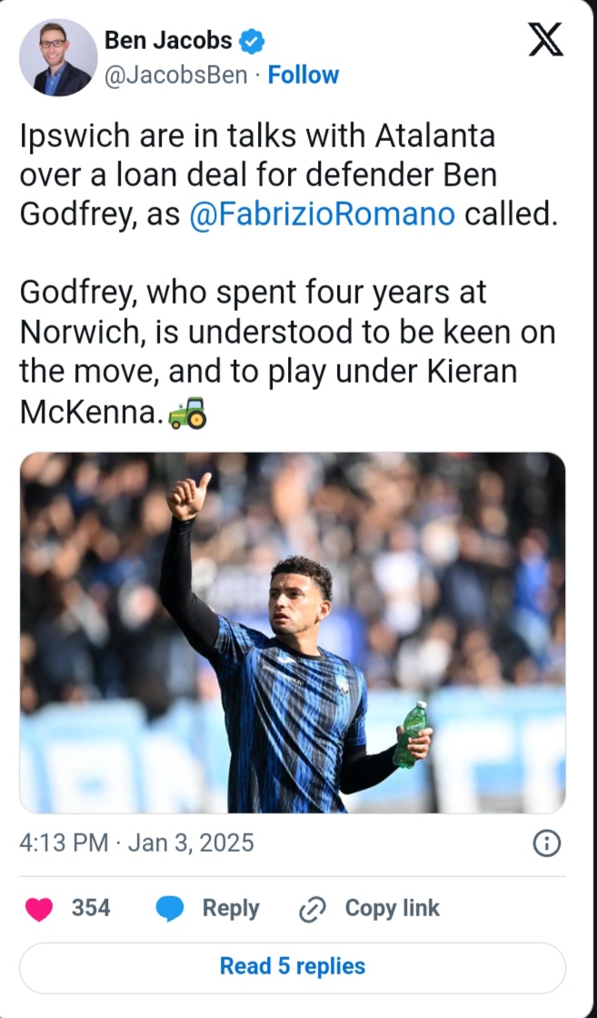The height and width of the screenshot is (1018, 597).
Task: Click the Reply text label
Action: (230, 908)
